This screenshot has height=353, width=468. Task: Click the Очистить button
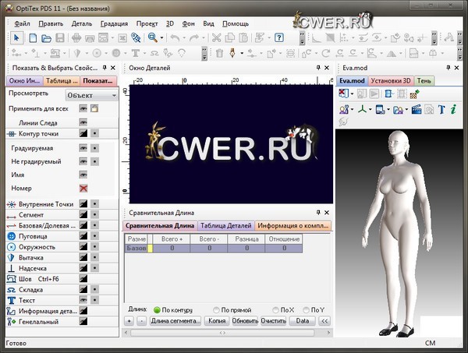[x=273, y=321]
